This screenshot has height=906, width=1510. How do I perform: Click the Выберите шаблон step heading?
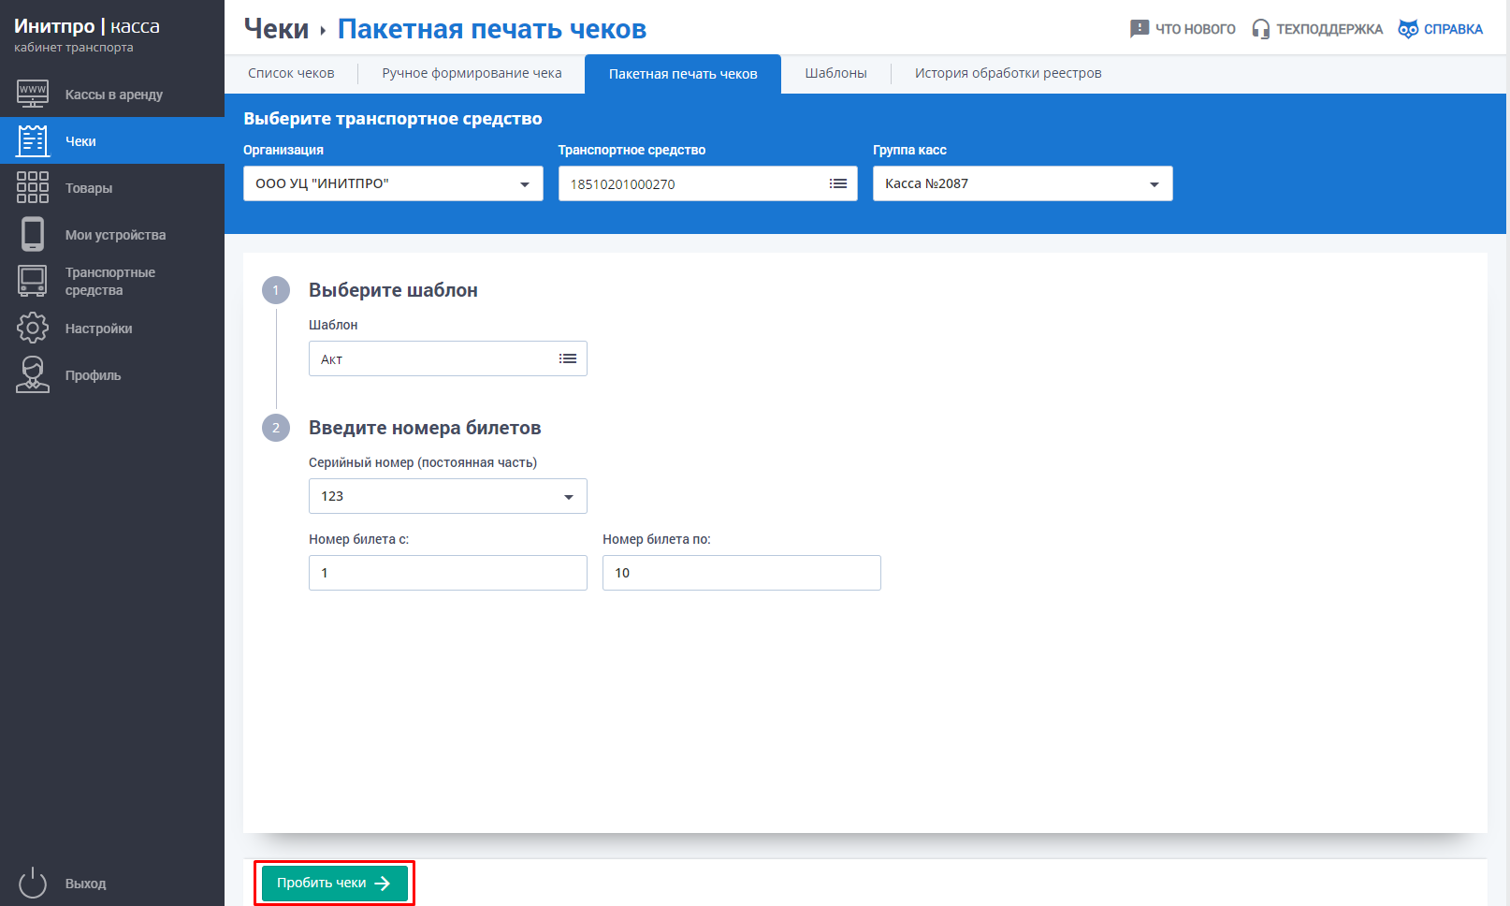tap(393, 290)
